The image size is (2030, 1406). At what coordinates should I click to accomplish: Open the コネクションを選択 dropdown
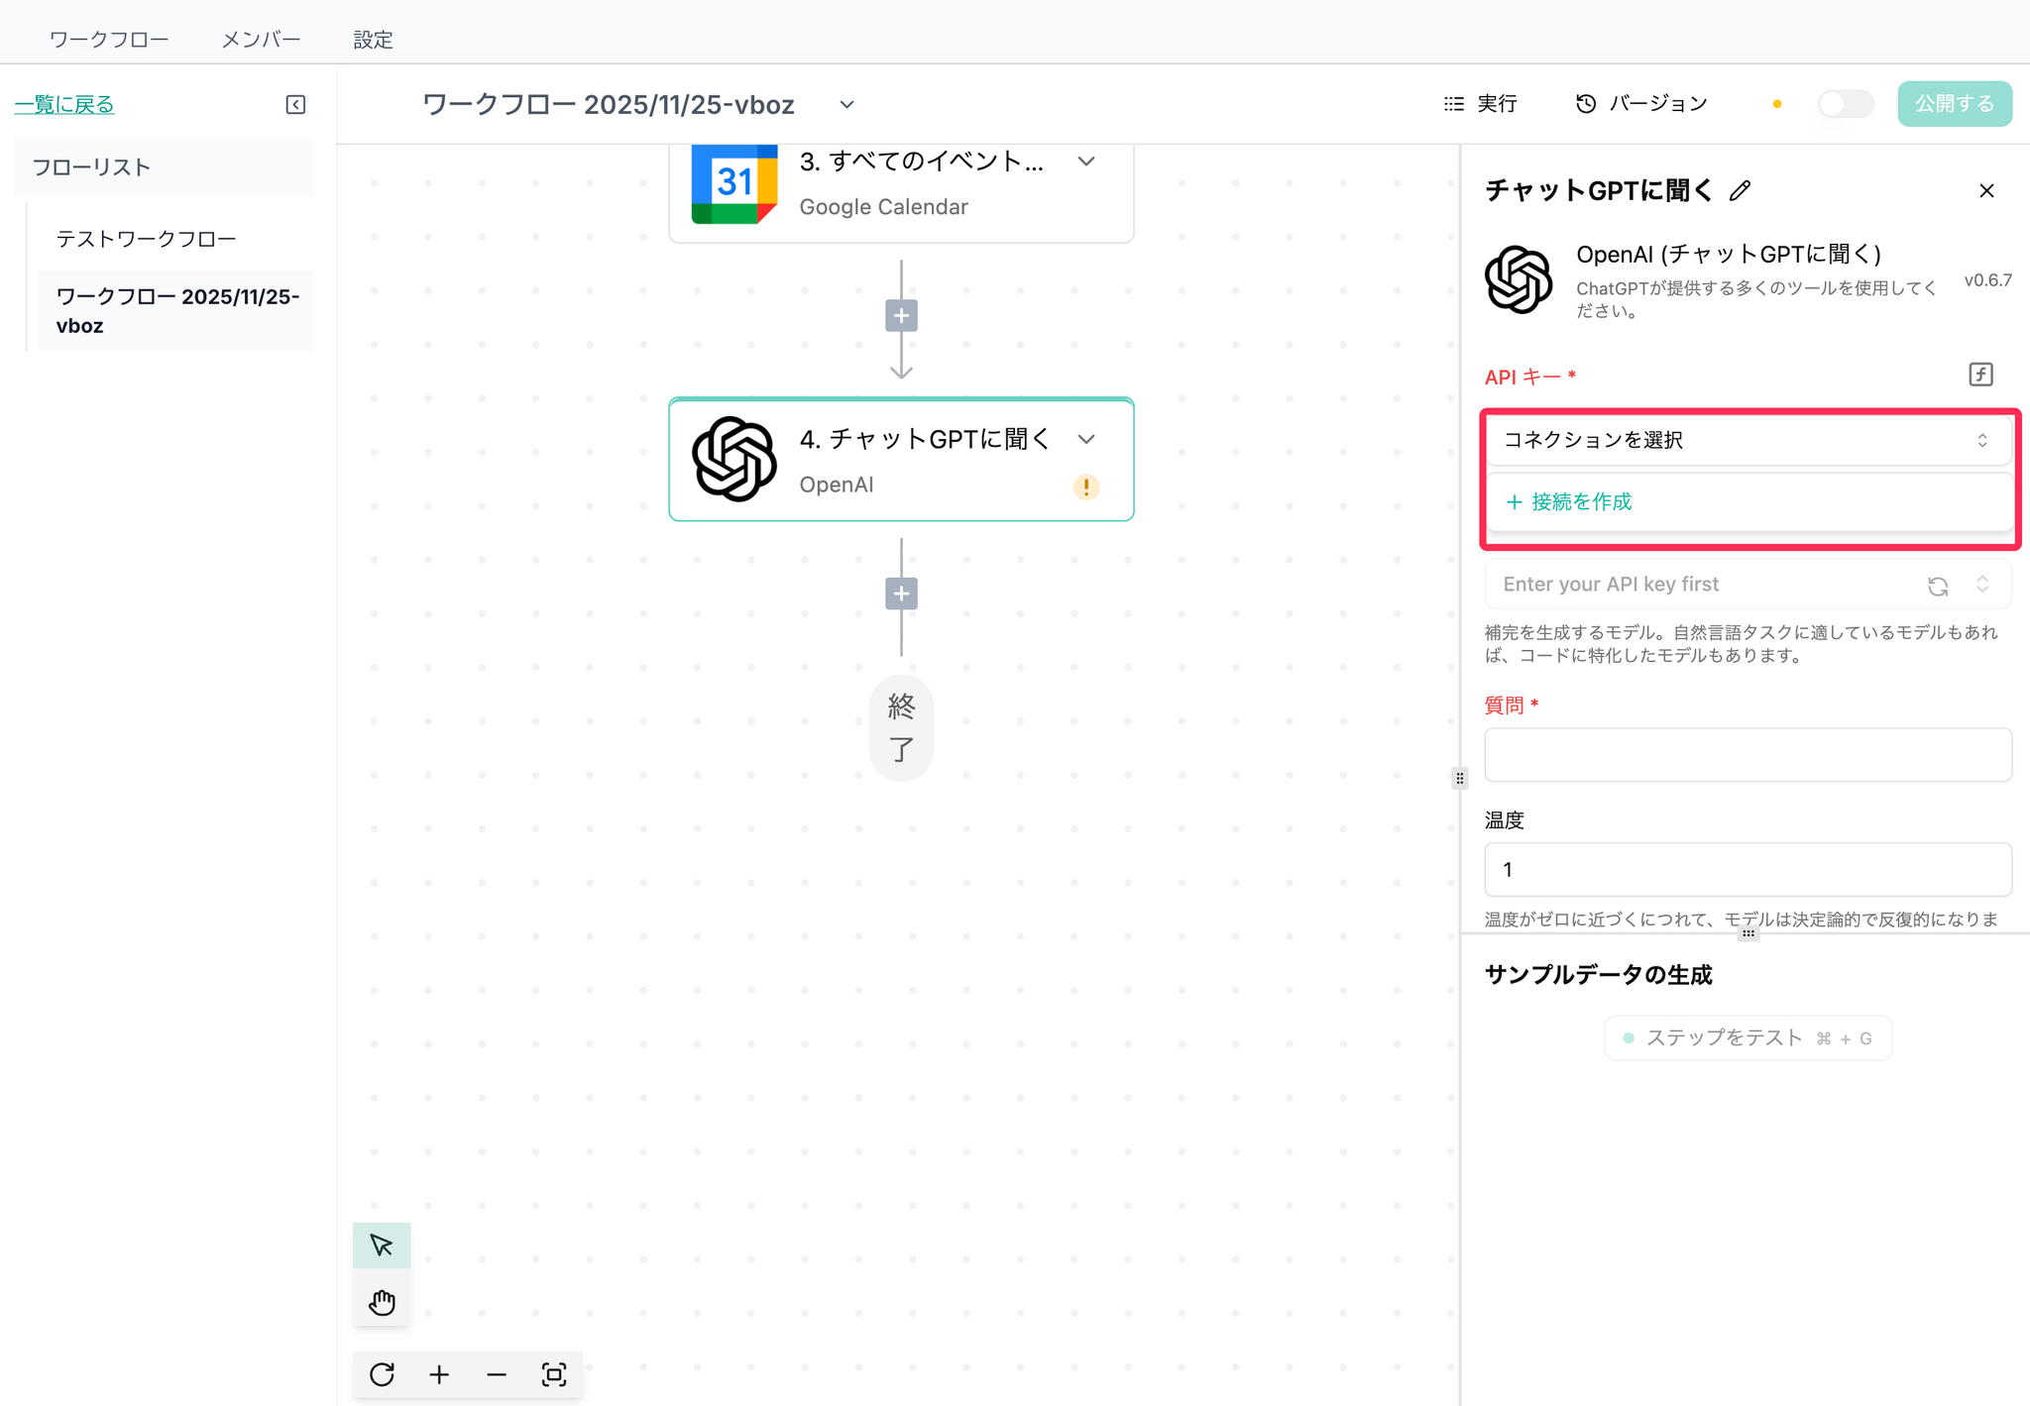pyautogui.click(x=1747, y=440)
